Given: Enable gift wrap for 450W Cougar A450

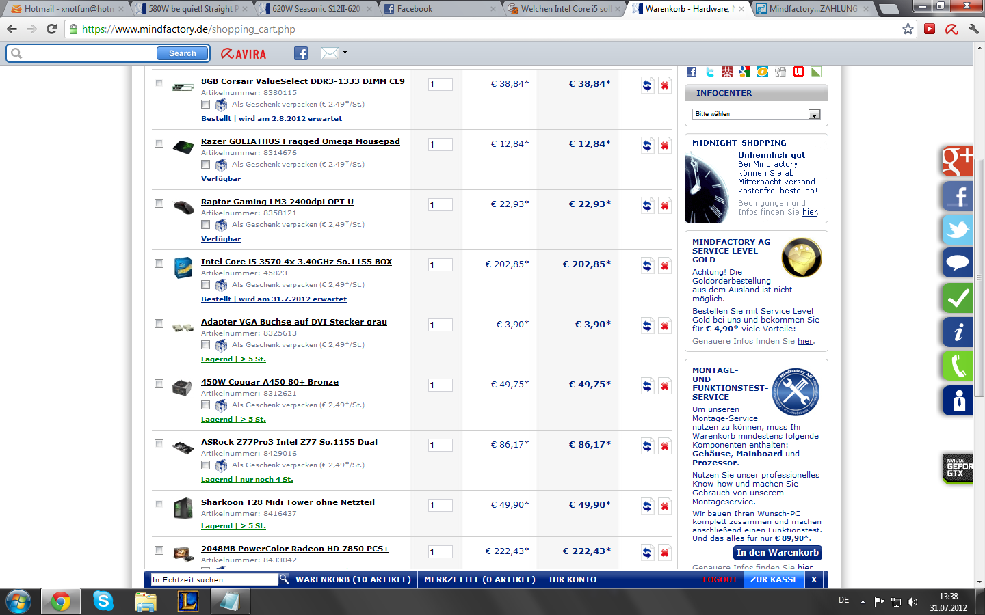Looking at the screenshot, I should pos(205,405).
